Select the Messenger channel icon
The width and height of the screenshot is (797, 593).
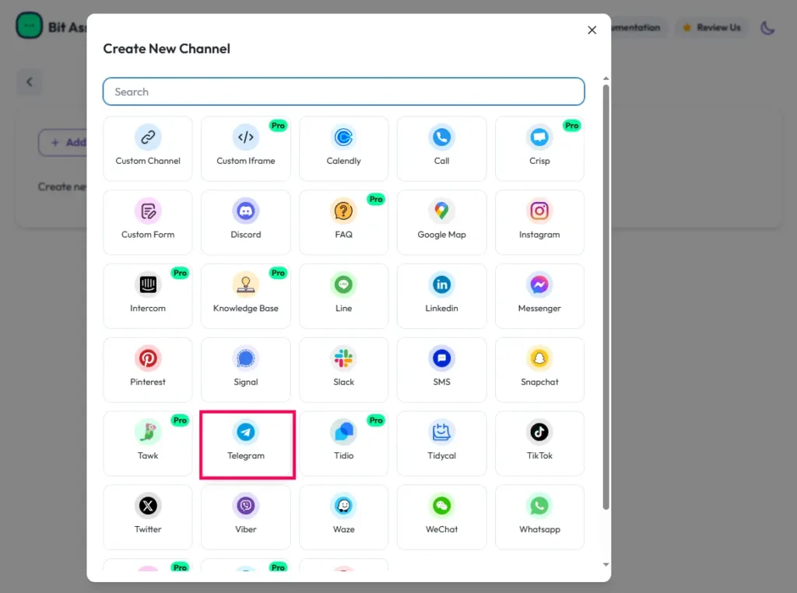[x=539, y=285]
